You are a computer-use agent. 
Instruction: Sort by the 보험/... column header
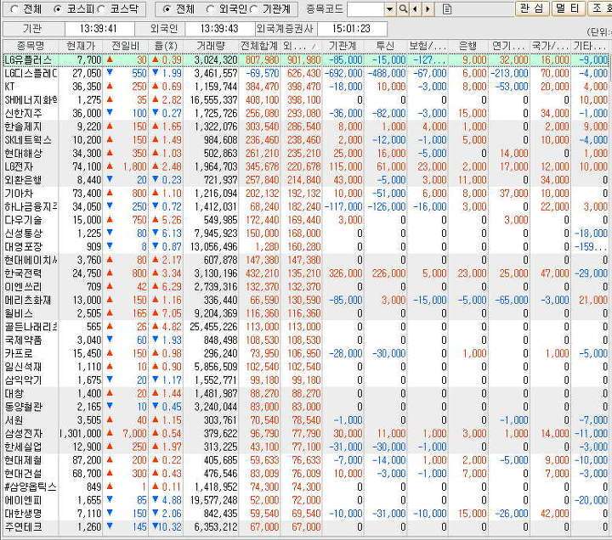click(x=428, y=46)
